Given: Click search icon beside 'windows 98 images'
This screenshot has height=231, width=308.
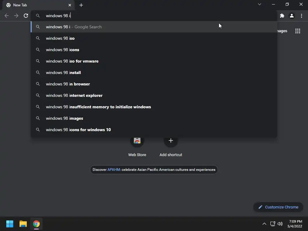Looking at the screenshot, I should (38, 118).
